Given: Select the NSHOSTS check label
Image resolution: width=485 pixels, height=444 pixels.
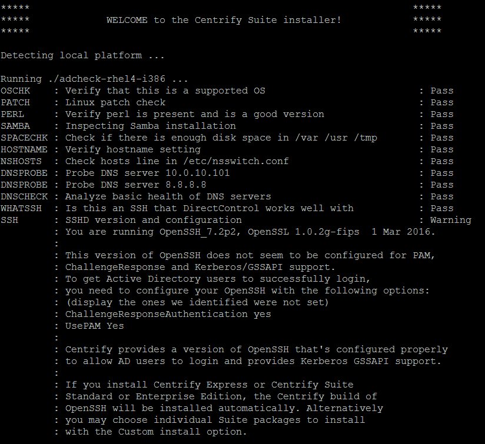Looking at the screenshot, I should click(x=21, y=161).
